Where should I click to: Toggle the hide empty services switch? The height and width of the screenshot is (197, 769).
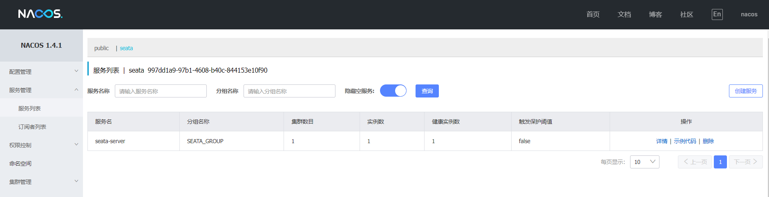point(393,91)
